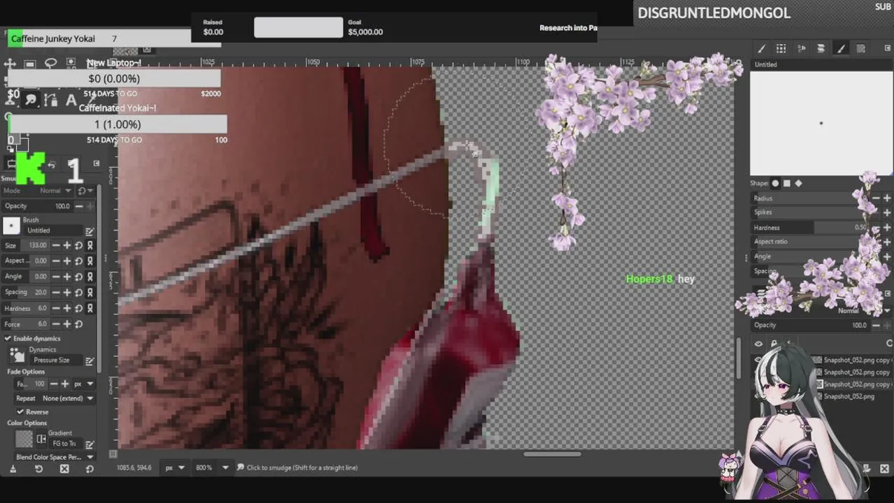The height and width of the screenshot is (503, 894).
Task: Open the Patterns tab in right dock
Action: 781,48
